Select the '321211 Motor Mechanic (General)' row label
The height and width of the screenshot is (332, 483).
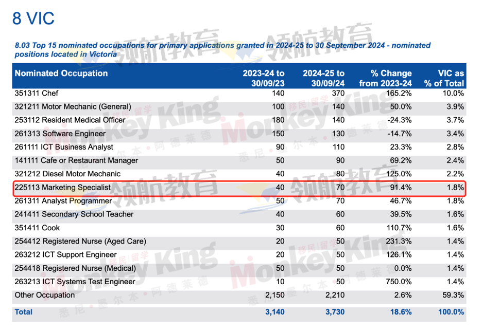pos(73,107)
